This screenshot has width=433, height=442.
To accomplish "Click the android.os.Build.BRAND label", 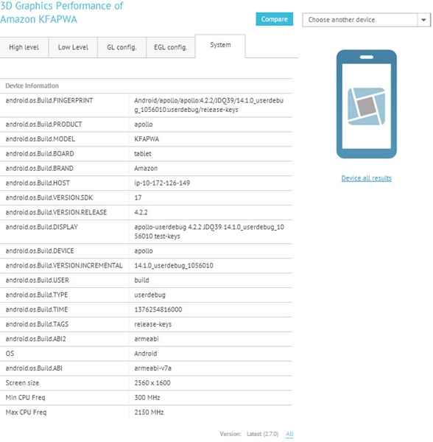I will 40,168.
